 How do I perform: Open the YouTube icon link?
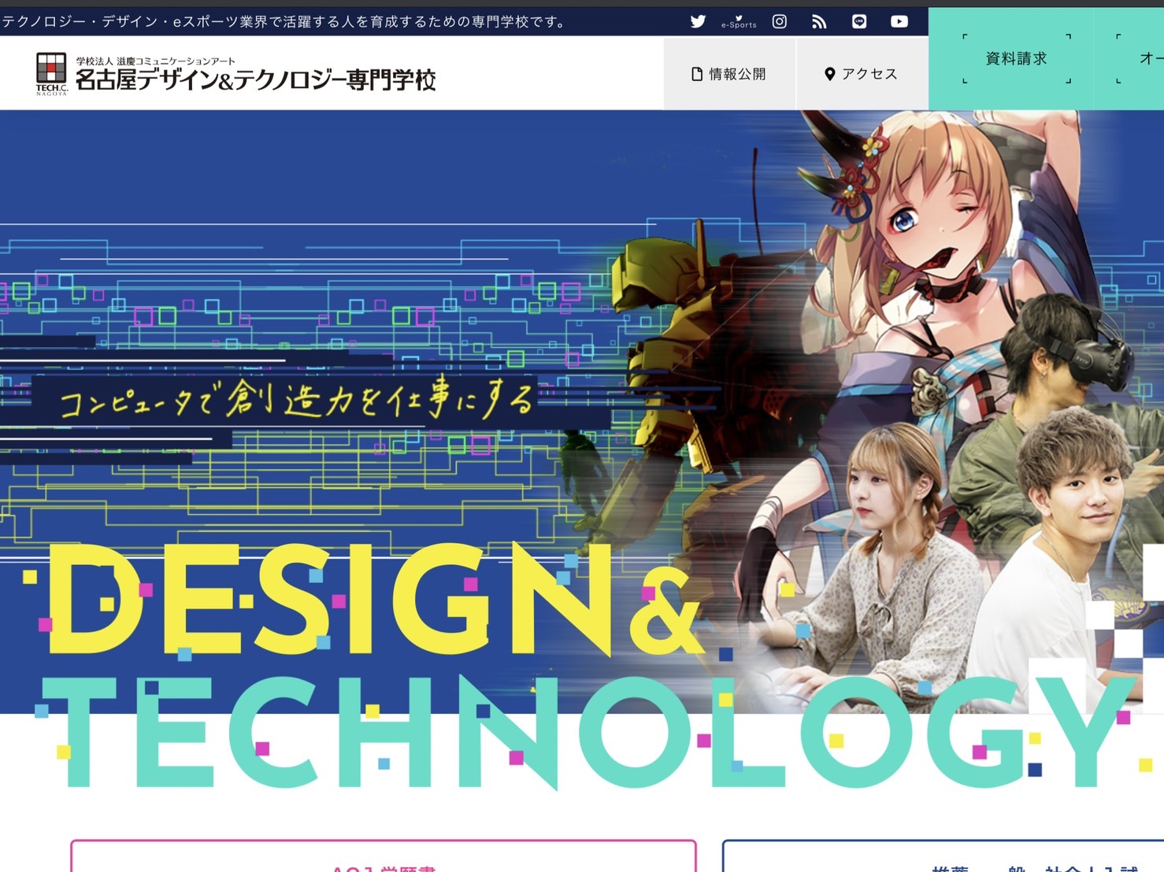point(899,21)
